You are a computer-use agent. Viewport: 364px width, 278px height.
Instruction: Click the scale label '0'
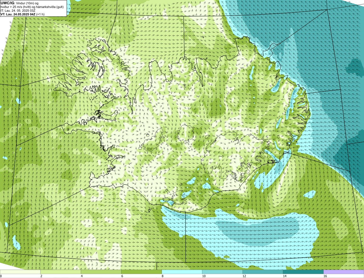[x=1, y=276]
